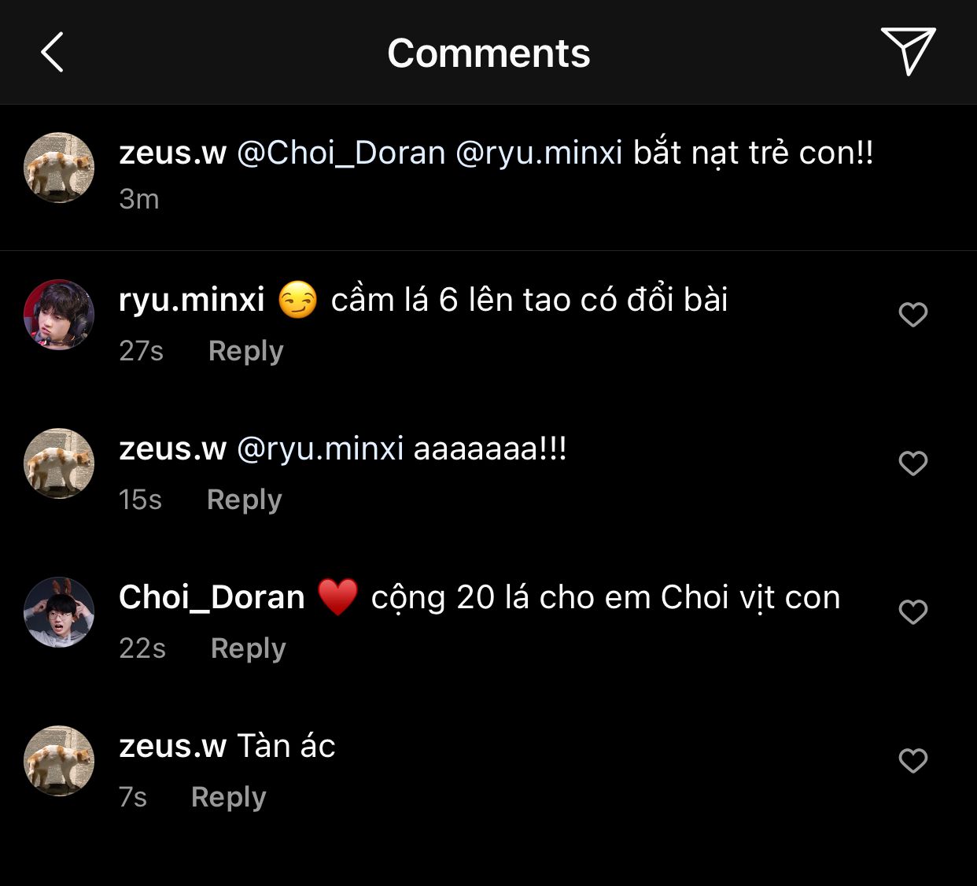The height and width of the screenshot is (886, 977).
Task: Tap the back arrow icon
Action: point(52,53)
